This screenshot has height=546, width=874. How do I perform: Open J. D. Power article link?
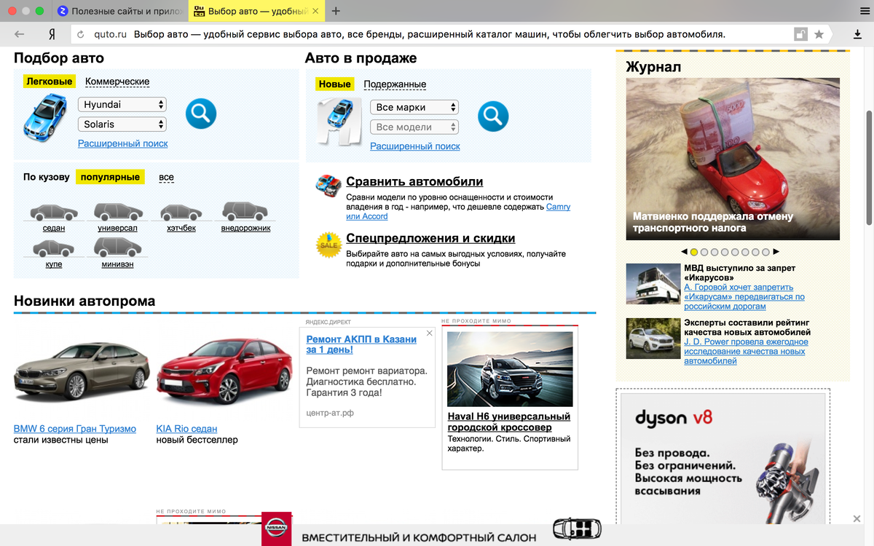click(x=746, y=352)
